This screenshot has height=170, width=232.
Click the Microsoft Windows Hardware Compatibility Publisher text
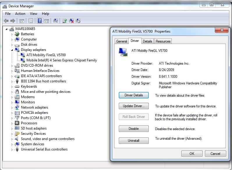(x=188, y=85)
